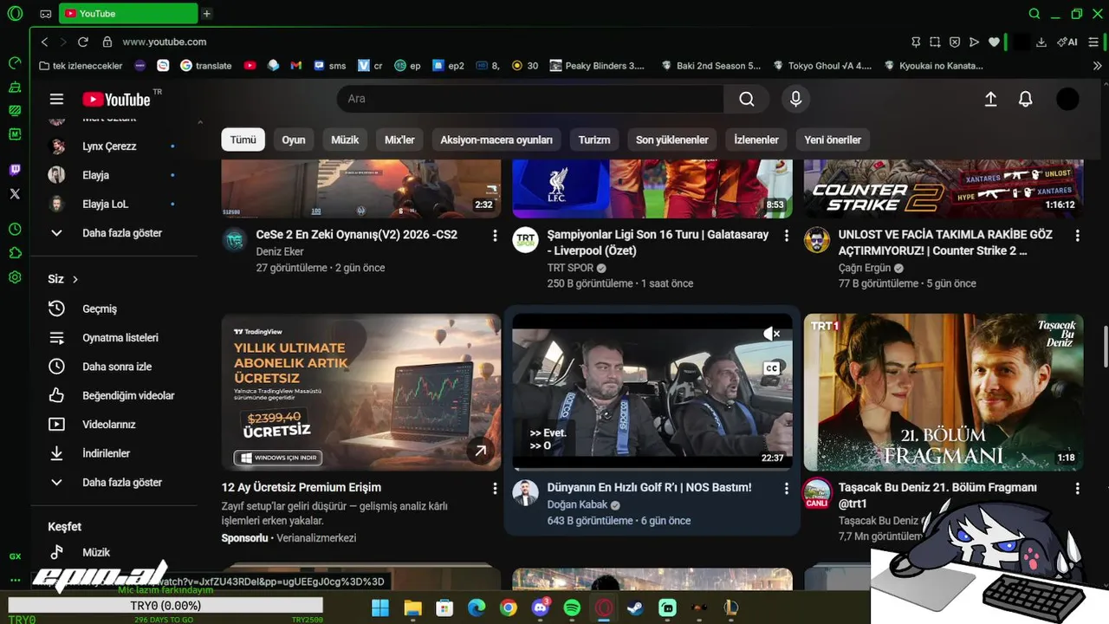
Task: Click the Taşacak Bu Deniz fragman thumbnail
Action: tap(944, 393)
